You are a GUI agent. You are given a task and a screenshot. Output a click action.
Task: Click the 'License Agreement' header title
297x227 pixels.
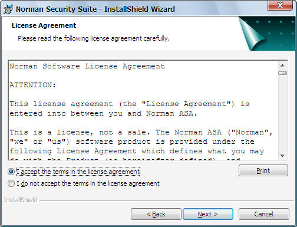pyautogui.click(x=44, y=25)
